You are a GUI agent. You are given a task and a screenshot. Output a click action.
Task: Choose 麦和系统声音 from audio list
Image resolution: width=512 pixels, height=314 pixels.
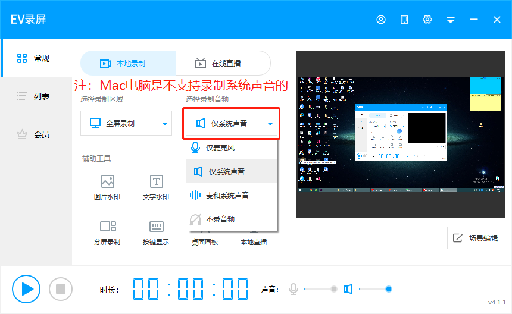(232, 195)
